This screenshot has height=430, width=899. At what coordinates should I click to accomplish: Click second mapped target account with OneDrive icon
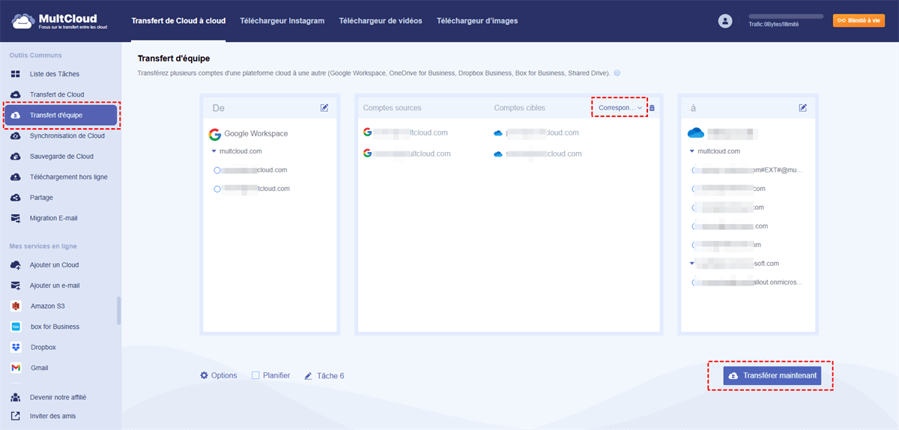coord(538,154)
